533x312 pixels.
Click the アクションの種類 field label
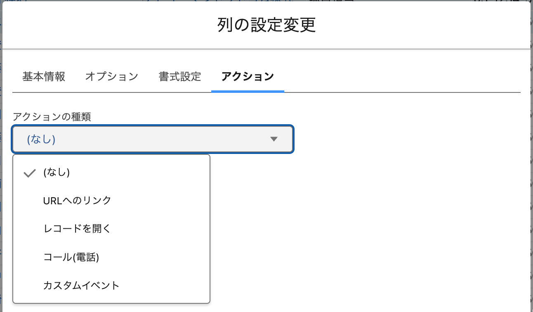(x=52, y=117)
